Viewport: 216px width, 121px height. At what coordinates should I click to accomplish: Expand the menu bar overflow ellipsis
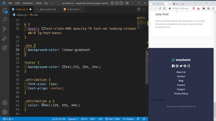point(53,3)
